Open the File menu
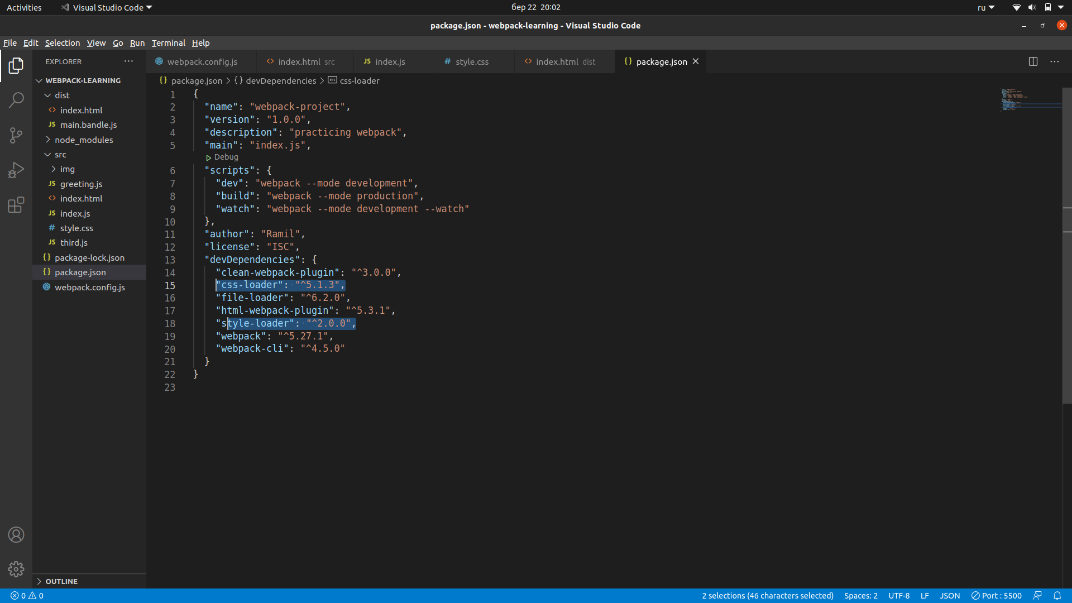 click(10, 43)
